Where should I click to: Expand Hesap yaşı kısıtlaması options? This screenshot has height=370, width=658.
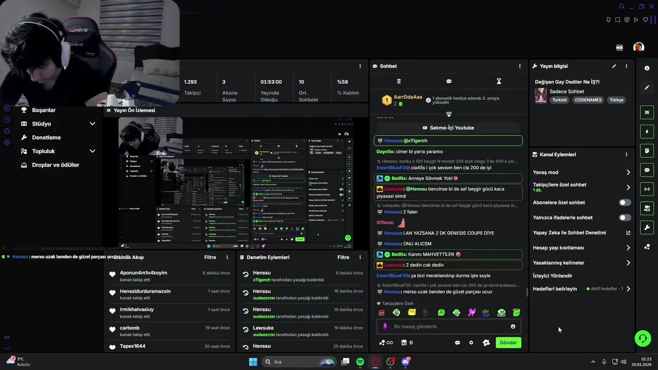click(x=628, y=248)
